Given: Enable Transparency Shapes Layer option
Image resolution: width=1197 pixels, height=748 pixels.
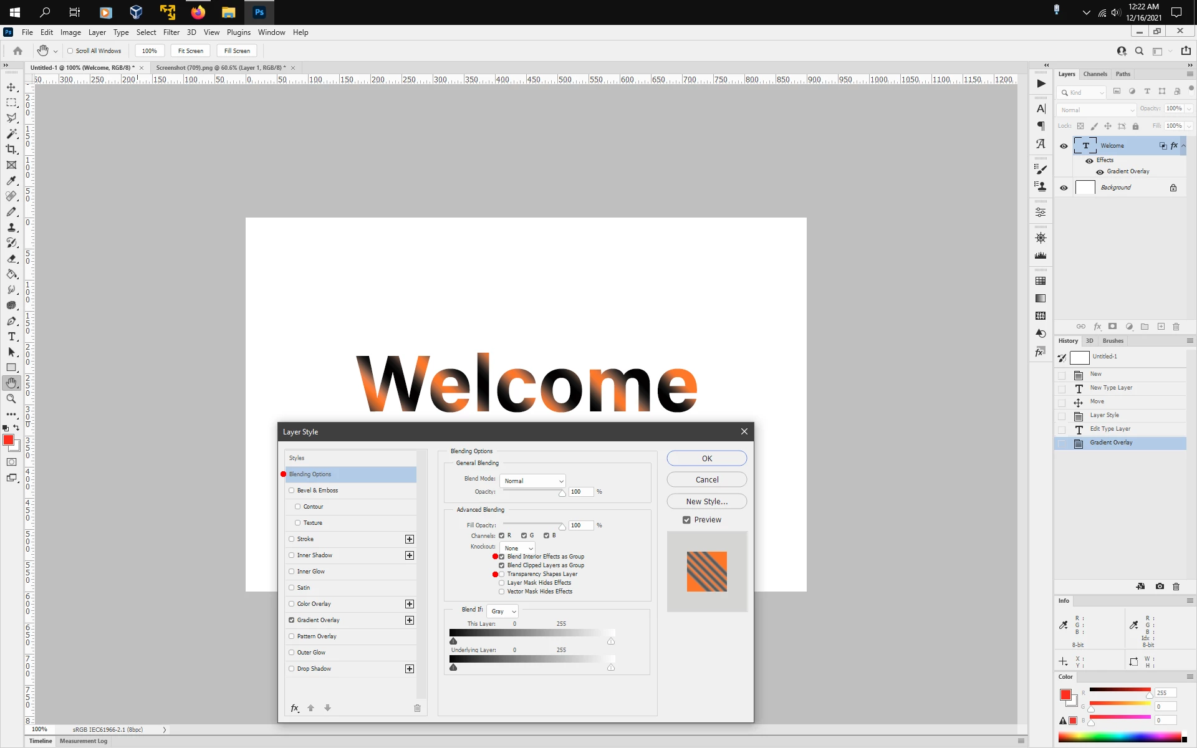Looking at the screenshot, I should 501,574.
